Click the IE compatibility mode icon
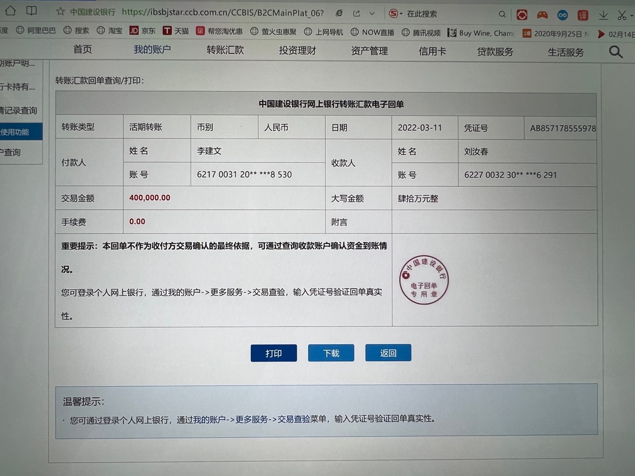Viewport: 635px width, 476px height. pyautogui.click(x=339, y=13)
